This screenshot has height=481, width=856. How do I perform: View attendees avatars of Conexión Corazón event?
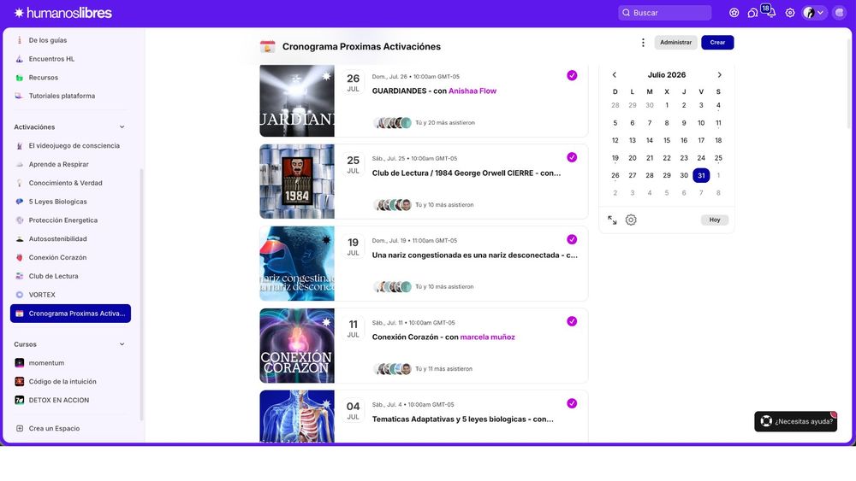pyautogui.click(x=393, y=369)
